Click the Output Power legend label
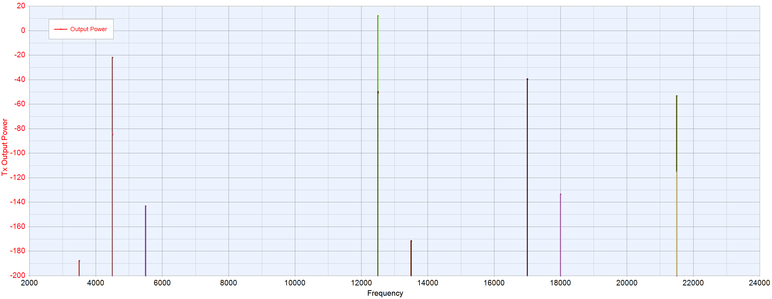 click(88, 29)
